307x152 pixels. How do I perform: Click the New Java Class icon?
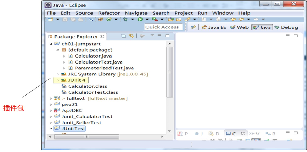(x=109, y=19)
